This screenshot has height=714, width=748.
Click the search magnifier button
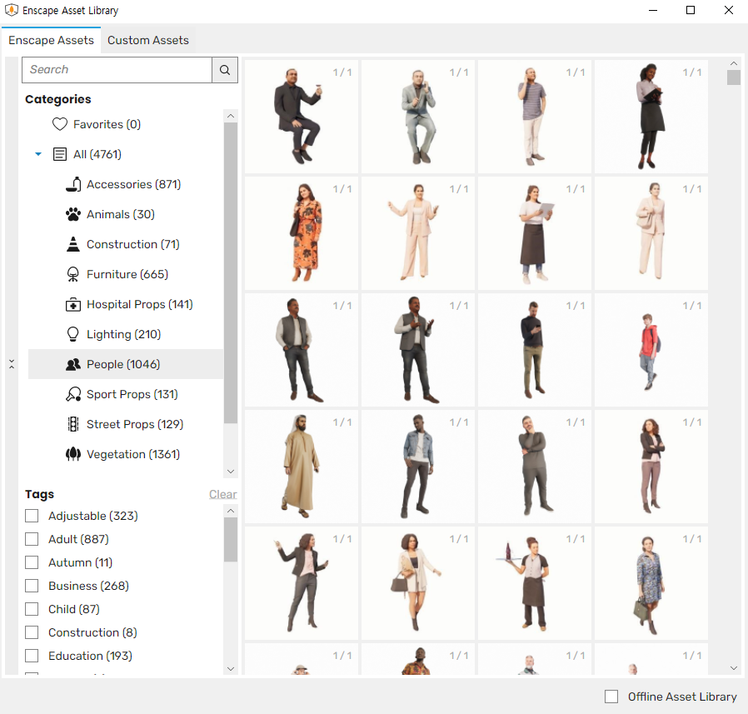225,70
